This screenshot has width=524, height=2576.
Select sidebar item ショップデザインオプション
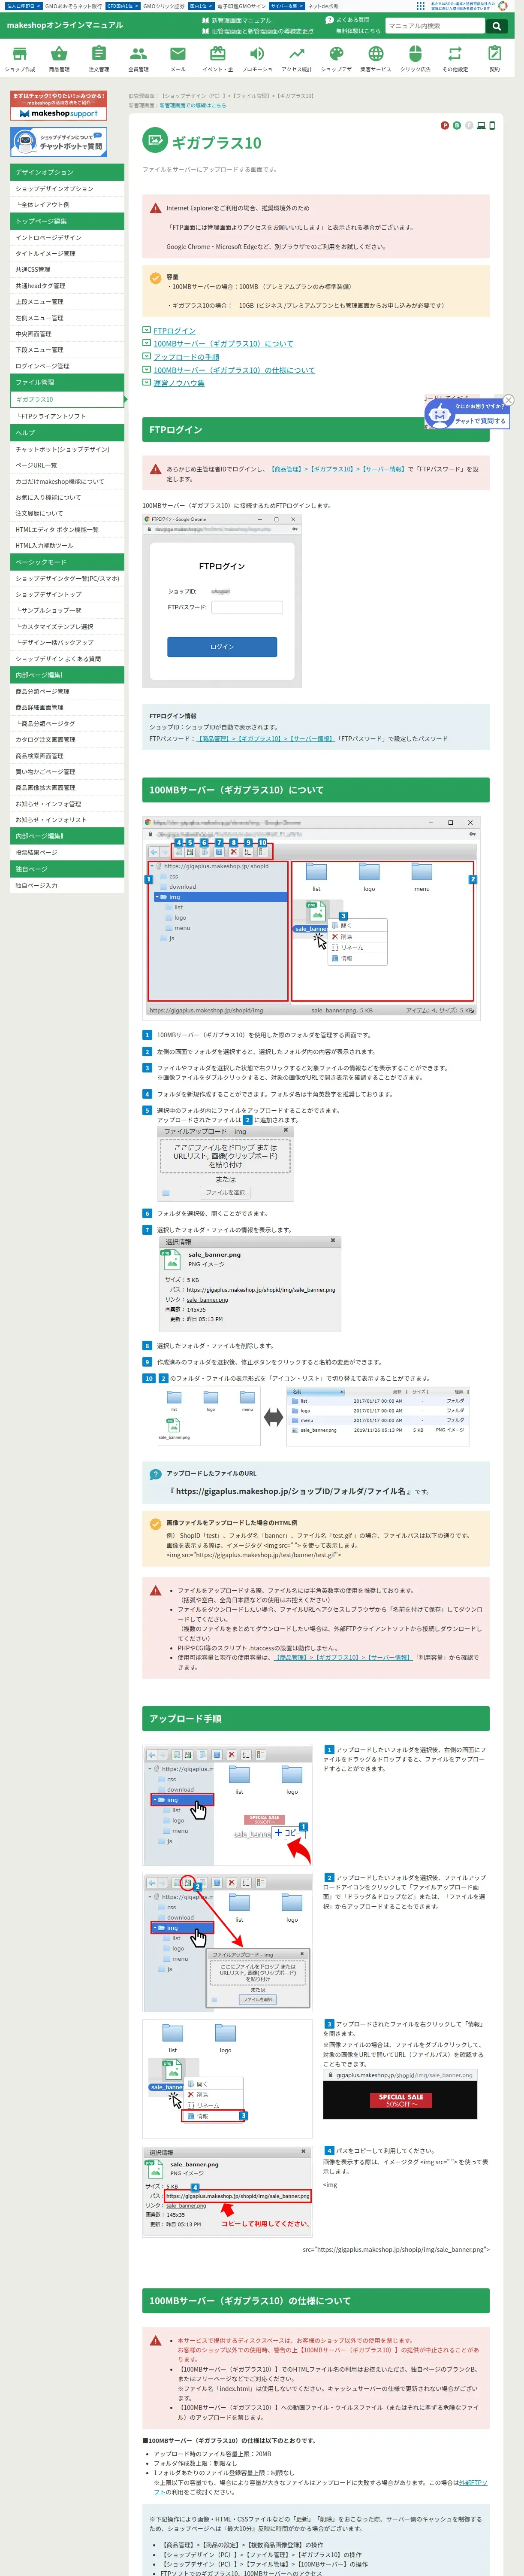[x=67, y=188]
